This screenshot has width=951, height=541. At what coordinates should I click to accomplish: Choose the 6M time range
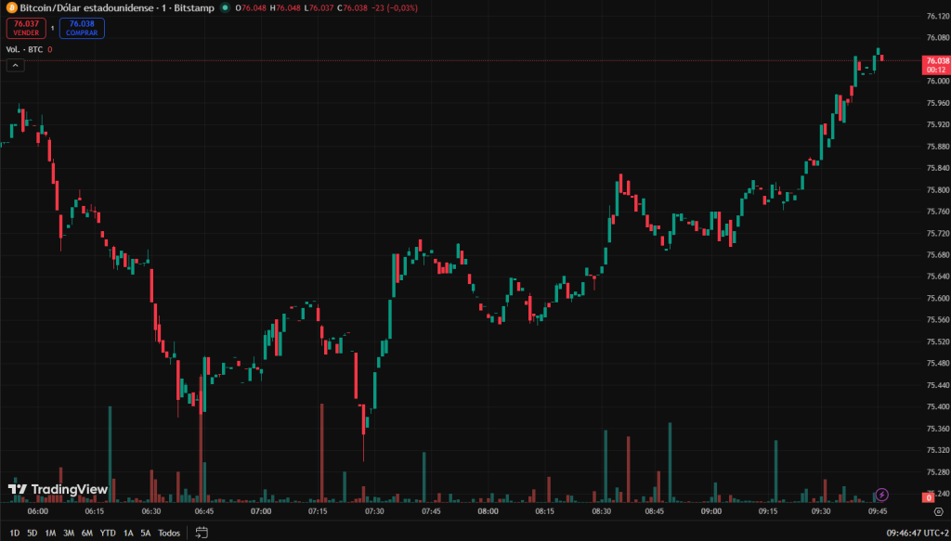tap(86, 533)
